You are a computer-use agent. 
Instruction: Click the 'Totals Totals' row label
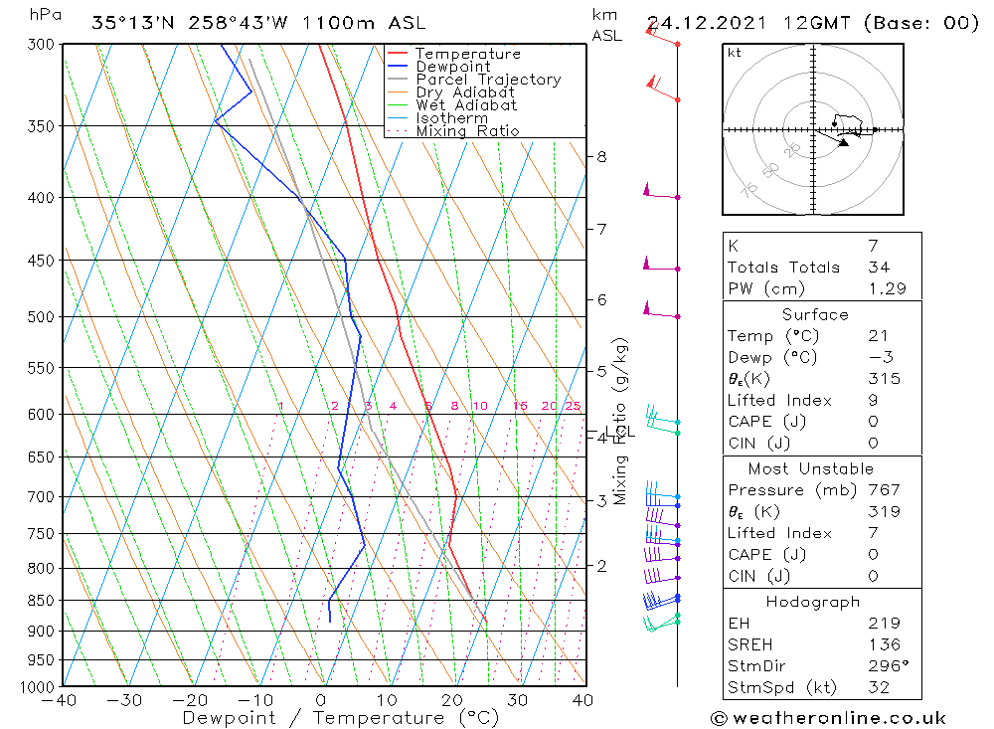click(x=783, y=268)
